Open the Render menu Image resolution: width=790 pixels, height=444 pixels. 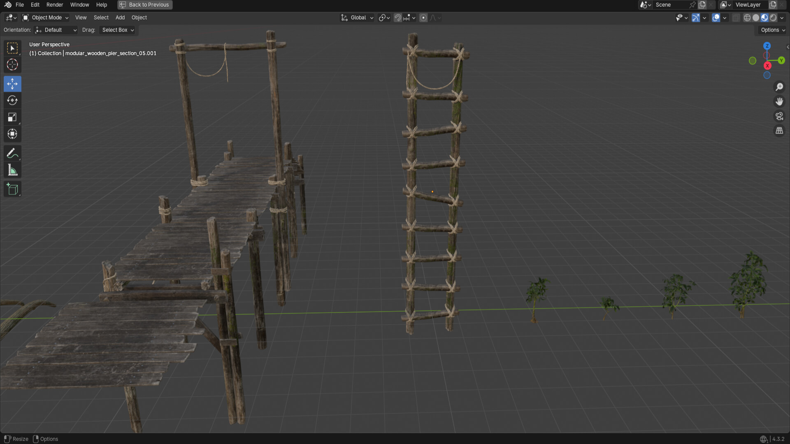55,5
